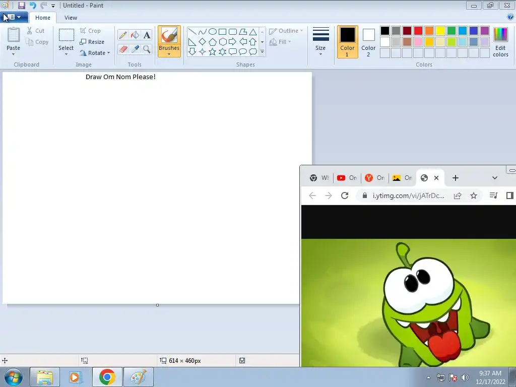Close the active Chrome tab
Viewport: 516px width, 387px height.
(x=436, y=178)
